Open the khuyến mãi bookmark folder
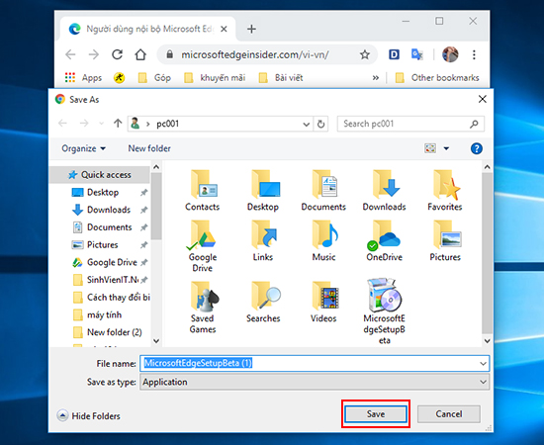The height and width of the screenshot is (445, 544). (215, 78)
